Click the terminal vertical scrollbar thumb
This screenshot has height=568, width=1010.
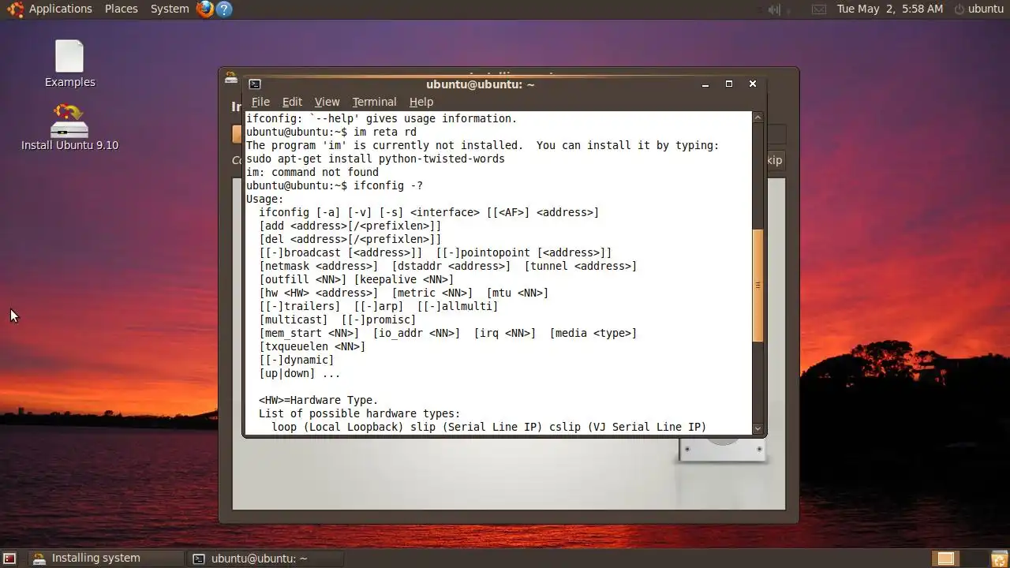click(x=757, y=286)
